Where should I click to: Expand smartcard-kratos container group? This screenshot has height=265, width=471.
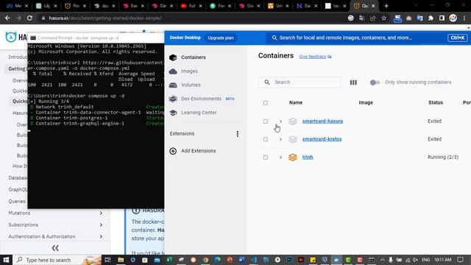pos(280,139)
